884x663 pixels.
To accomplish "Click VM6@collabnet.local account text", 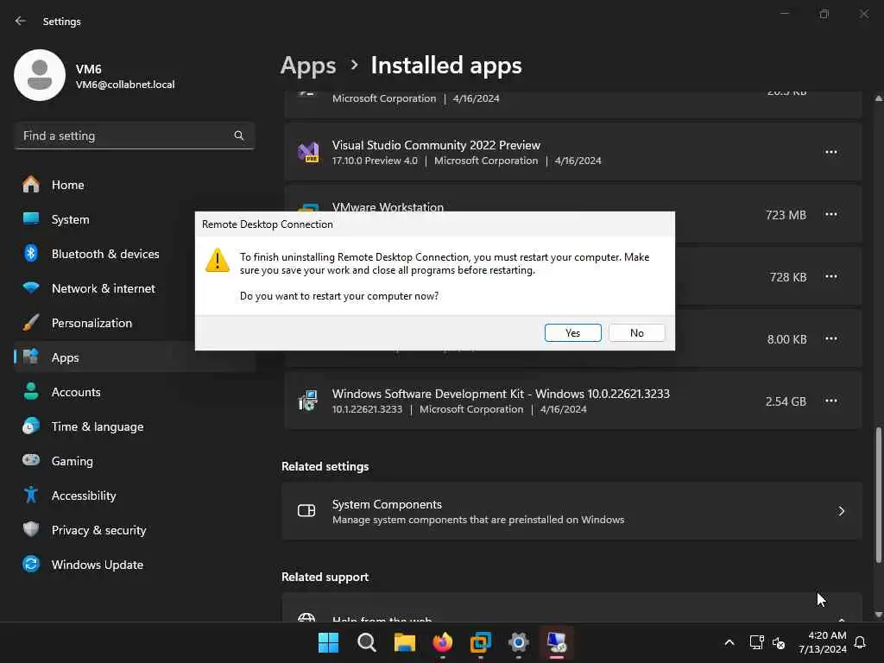I will coord(125,85).
